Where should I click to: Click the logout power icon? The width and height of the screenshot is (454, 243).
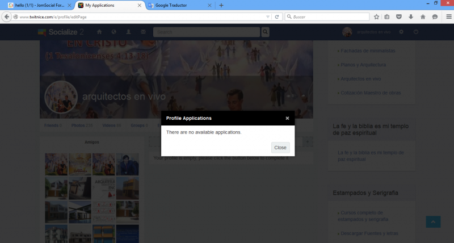point(416,32)
